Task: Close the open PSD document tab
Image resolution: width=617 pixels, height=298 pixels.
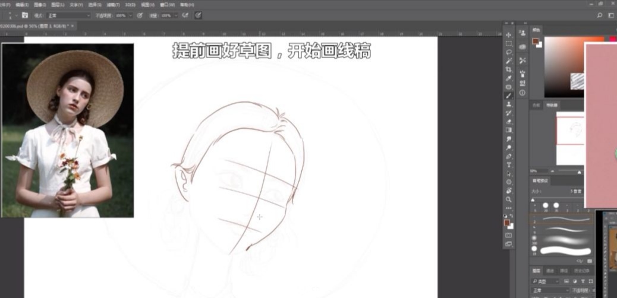Action: (74, 26)
